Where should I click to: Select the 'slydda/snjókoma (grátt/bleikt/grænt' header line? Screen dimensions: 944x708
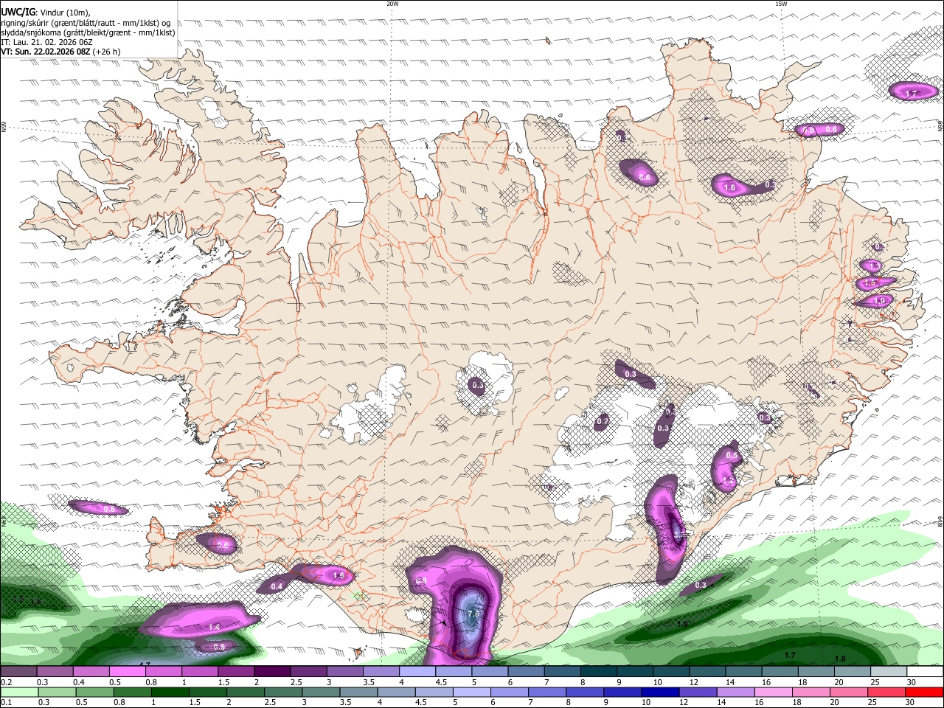(88, 32)
